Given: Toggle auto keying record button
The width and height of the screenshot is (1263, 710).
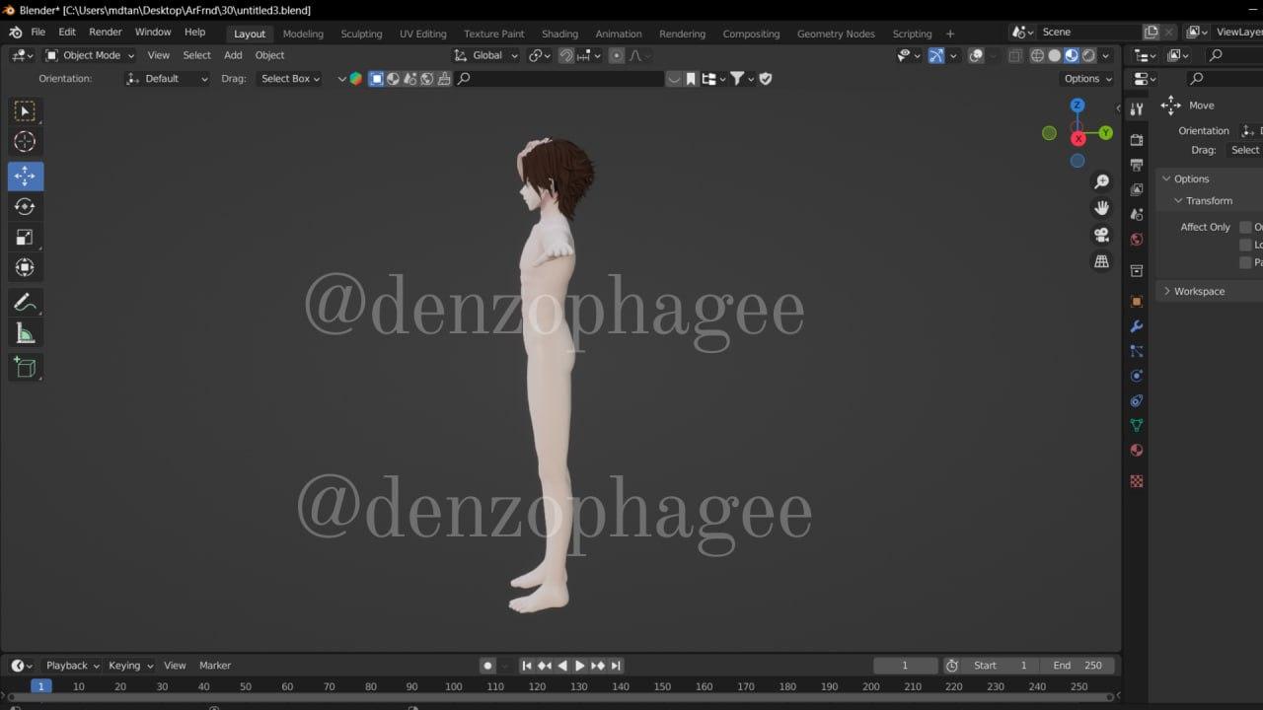Looking at the screenshot, I should pos(487,666).
